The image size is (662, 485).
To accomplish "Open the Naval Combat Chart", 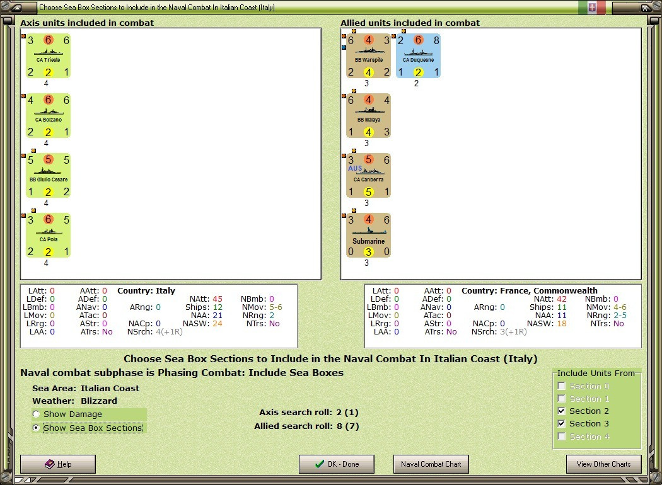I will pyautogui.click(x=431, y=464).
